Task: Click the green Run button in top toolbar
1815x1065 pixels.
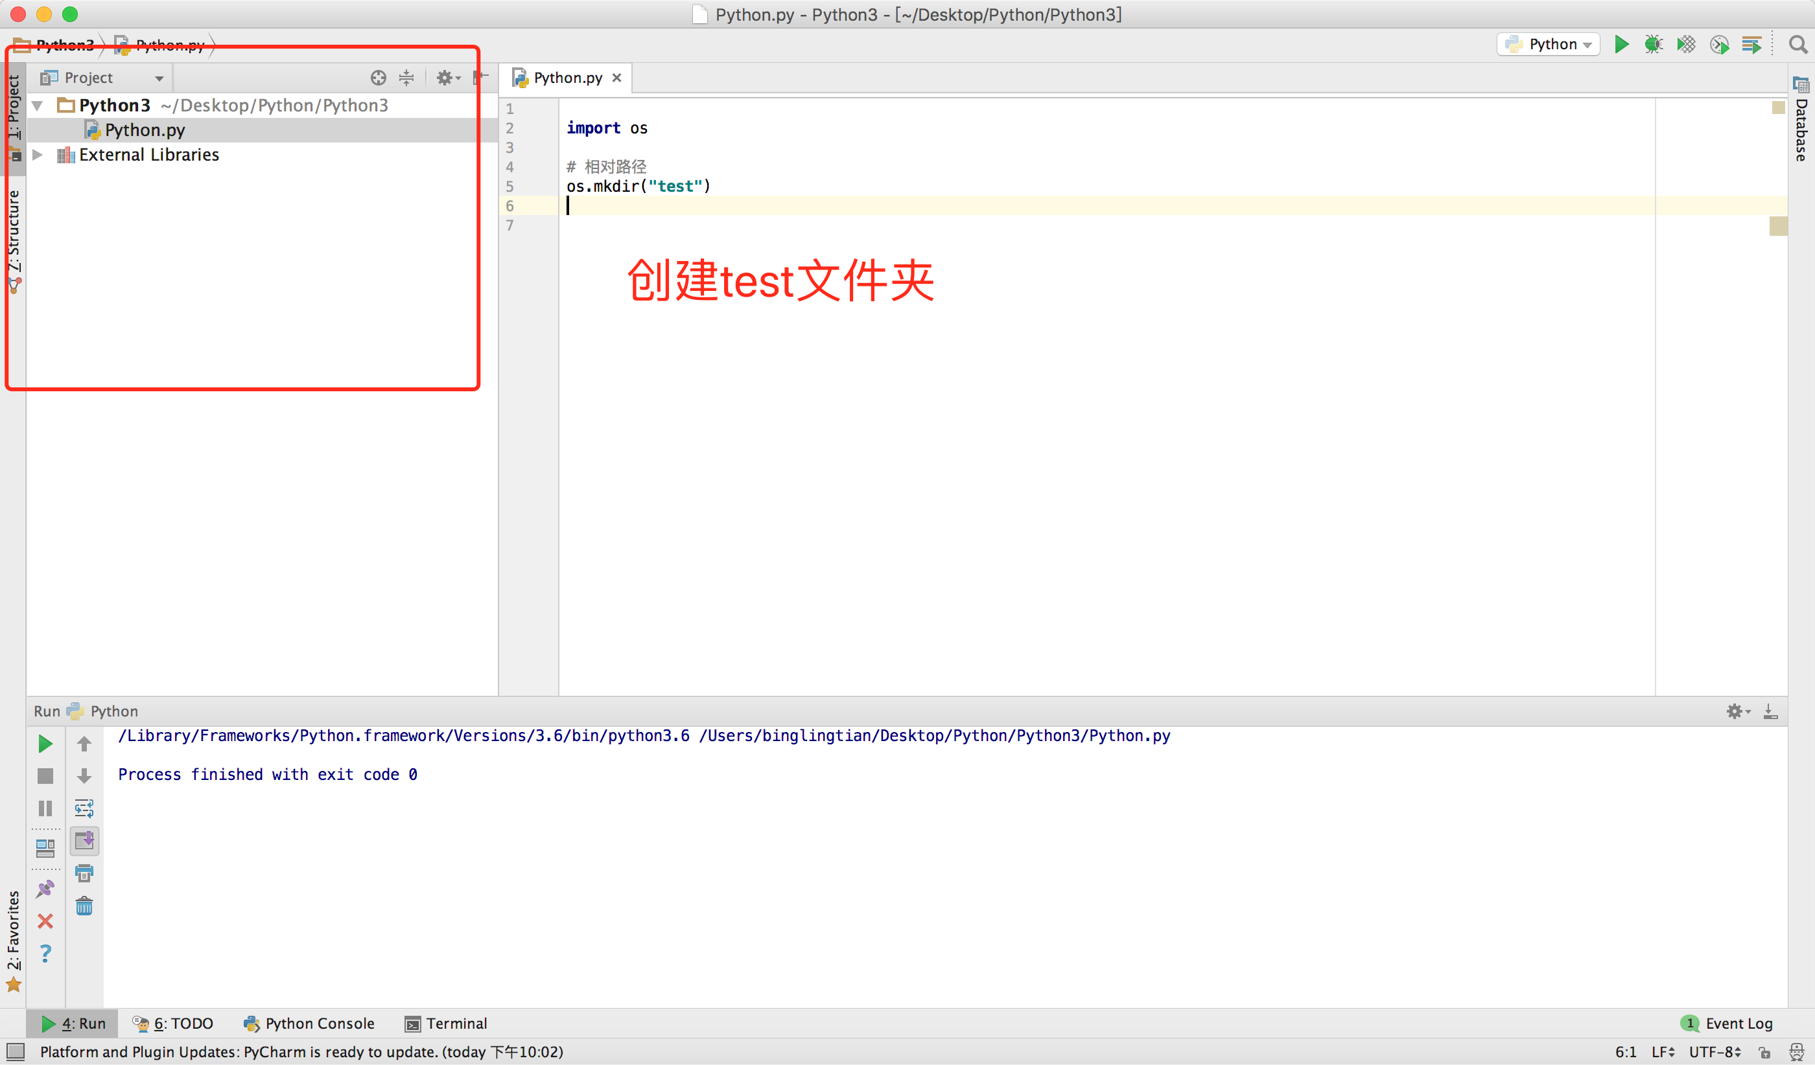Action: [1621, 45]
